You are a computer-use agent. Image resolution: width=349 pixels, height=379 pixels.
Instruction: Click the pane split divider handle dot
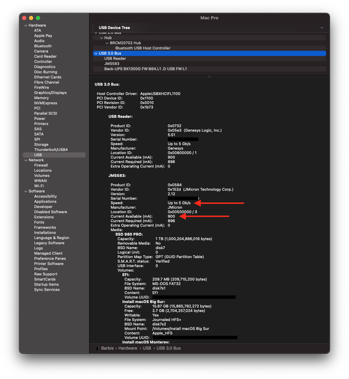pos(209,77)
